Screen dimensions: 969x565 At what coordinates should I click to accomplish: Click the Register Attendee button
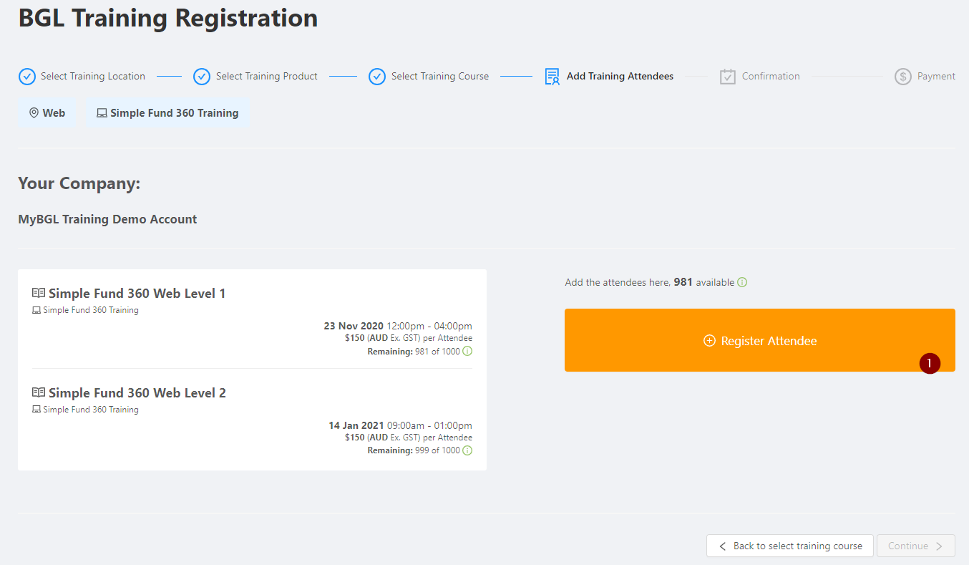[x=759, y=340]
